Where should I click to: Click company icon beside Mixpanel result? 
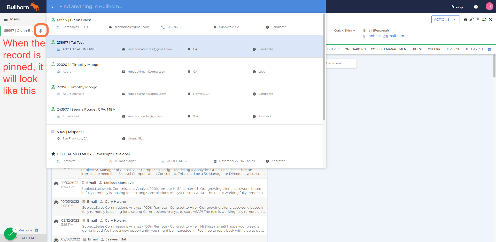(53, 131)
